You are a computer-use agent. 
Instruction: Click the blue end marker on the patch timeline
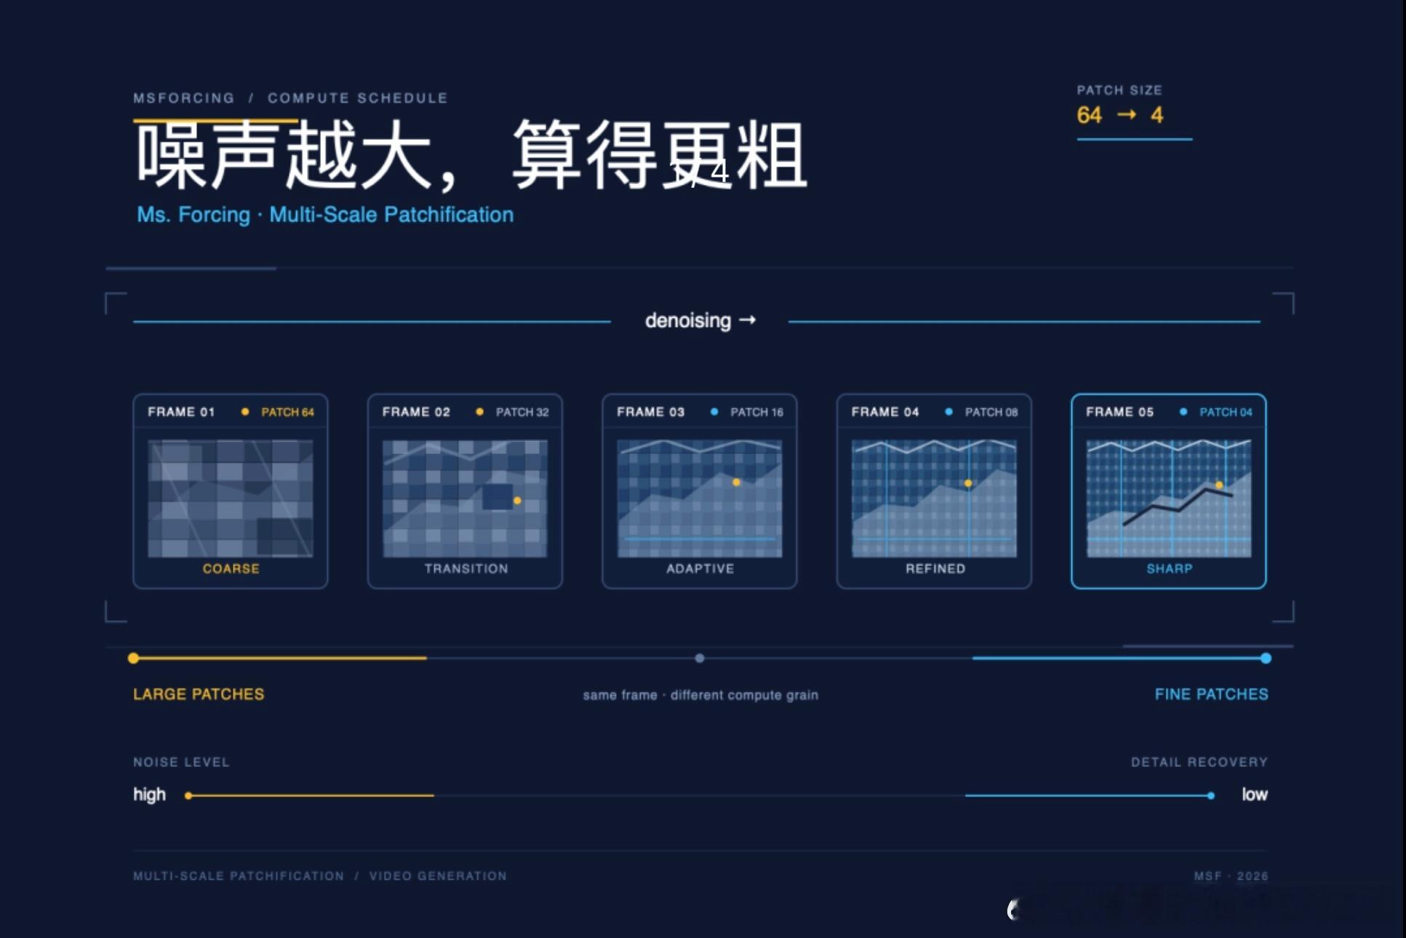pos(1266,659)
